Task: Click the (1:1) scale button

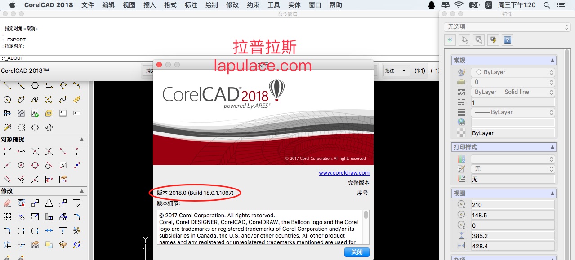Action: coord(420,71)
